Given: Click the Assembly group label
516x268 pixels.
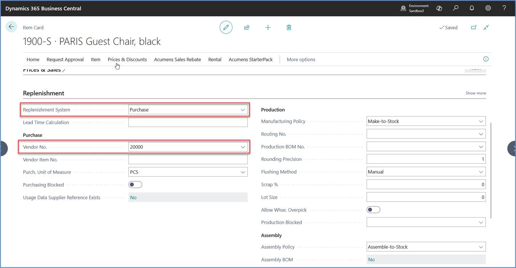Looking at the screenshot, I should tap(271, 235).
